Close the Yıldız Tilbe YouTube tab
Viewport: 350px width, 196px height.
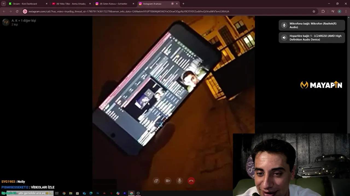tap(90, 4)
